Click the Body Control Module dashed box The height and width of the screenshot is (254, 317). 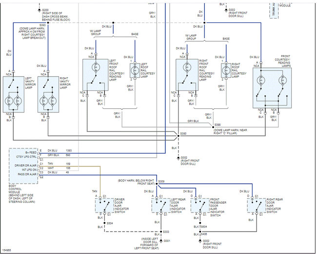click(23, 166)
